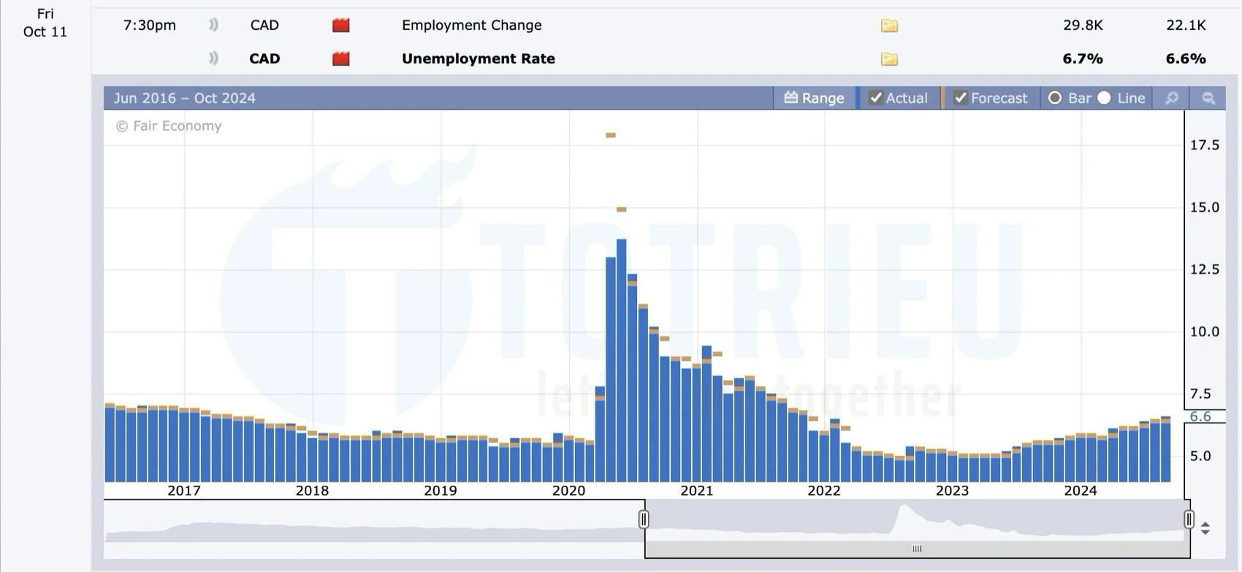Click the red impact icon for Employment Change

[341, 26]
